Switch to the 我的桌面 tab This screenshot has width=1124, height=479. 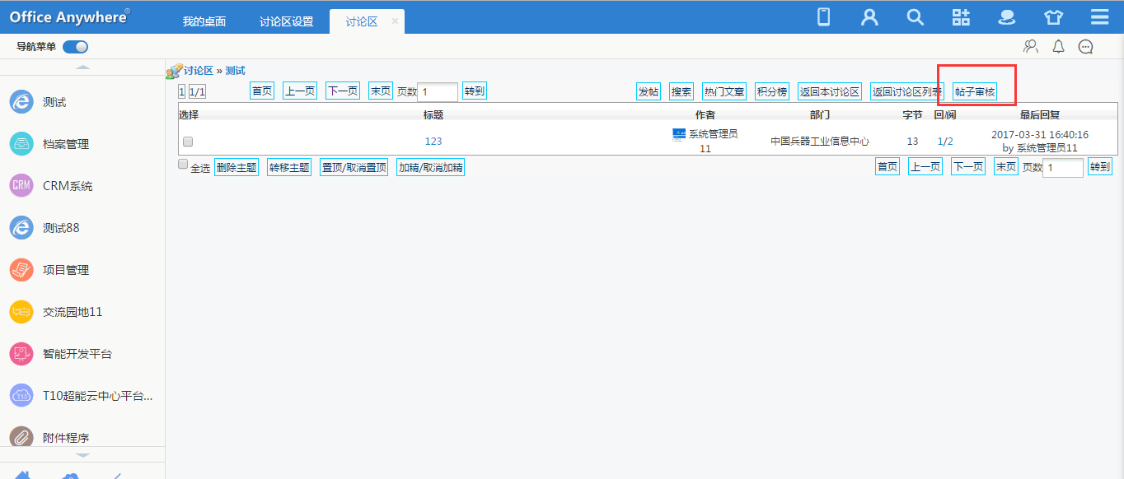click(204, 22)
